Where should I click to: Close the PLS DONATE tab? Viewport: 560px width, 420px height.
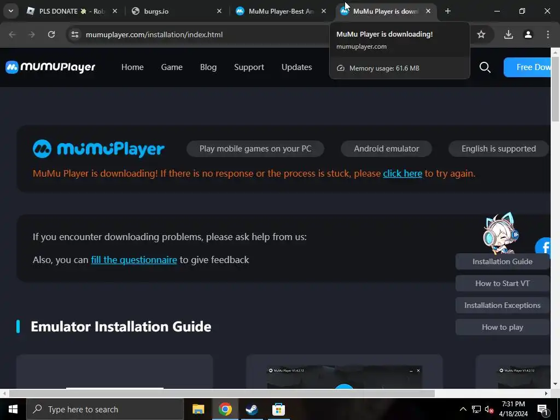(x=115, y=11)
